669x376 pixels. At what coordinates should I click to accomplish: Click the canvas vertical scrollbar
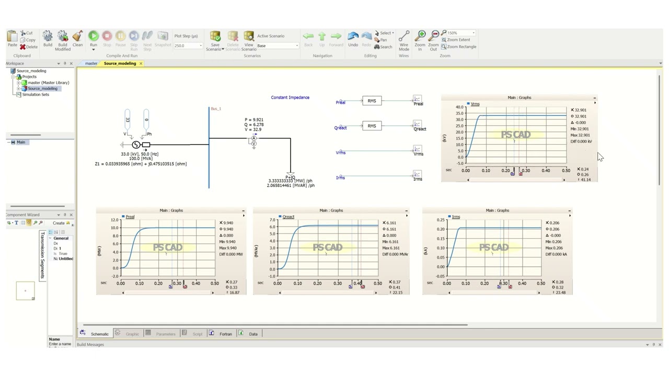[659, 130]
